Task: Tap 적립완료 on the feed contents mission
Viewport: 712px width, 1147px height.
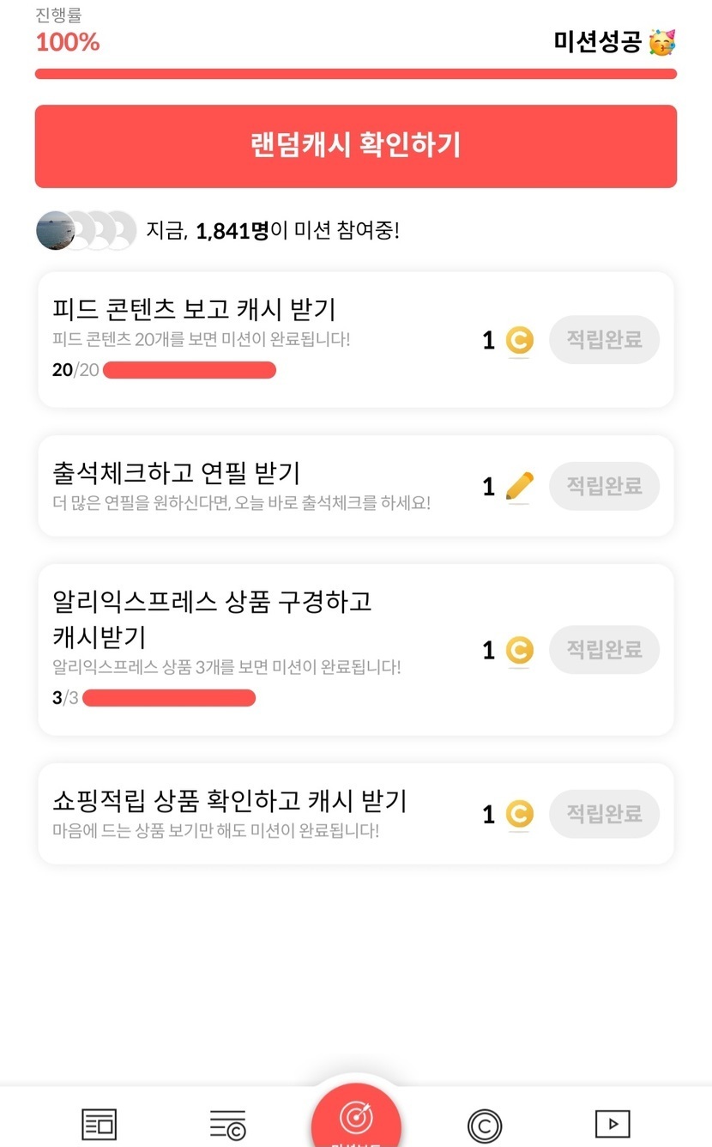Action: click(x=604, y=340)
